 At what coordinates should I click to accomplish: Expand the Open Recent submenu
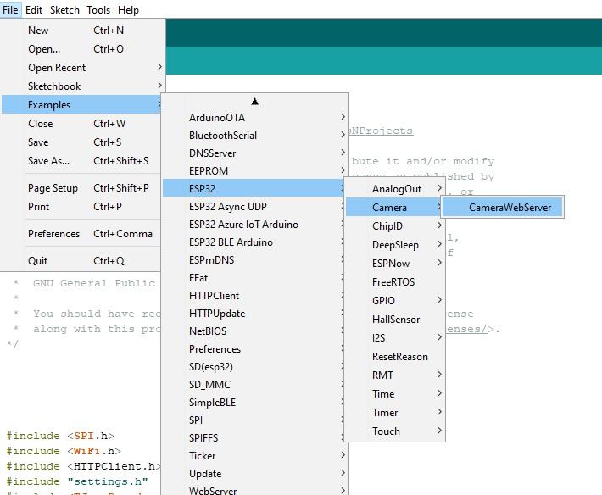coord(82,68)
